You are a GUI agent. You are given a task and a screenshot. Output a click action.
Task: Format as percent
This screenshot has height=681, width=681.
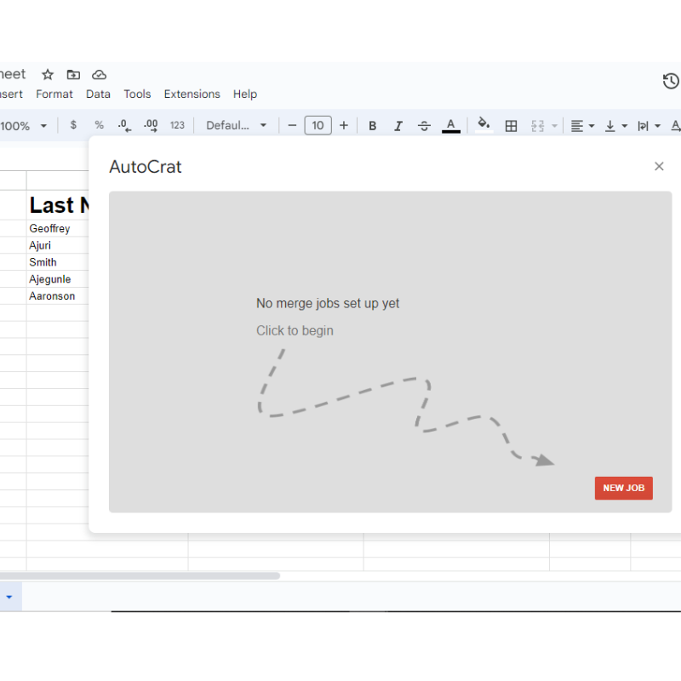click(x=99, y=125)
